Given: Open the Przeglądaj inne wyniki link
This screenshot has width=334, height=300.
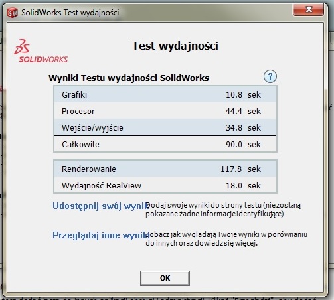Looking at the screenshot, I should tap(101, 235).
